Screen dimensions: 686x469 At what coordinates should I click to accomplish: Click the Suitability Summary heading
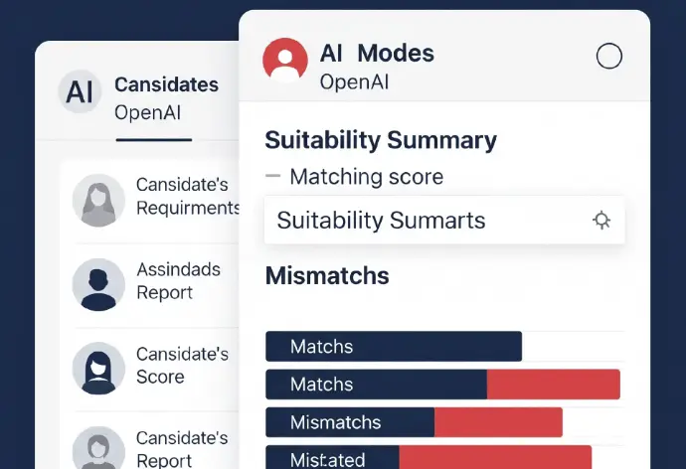pyautogui.click(x=381, y=139)
